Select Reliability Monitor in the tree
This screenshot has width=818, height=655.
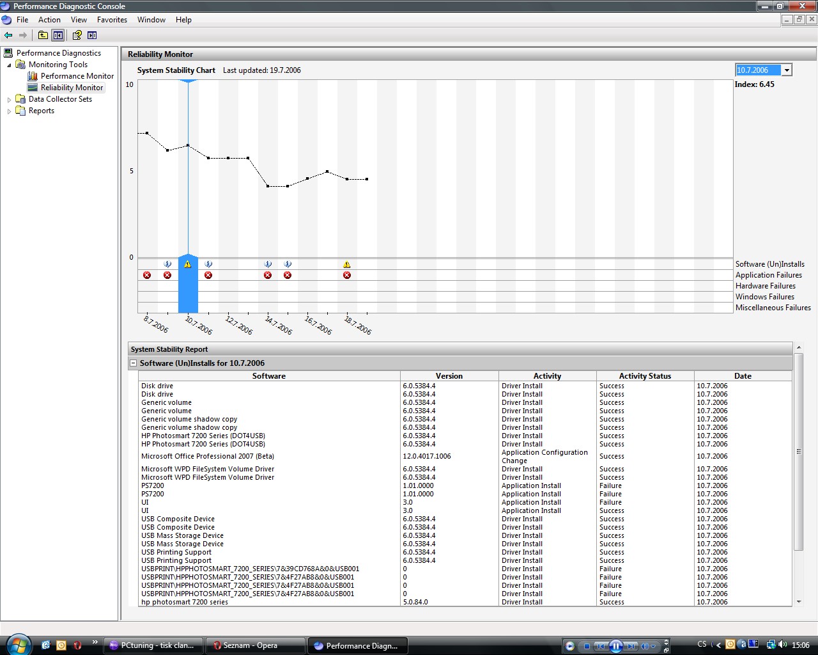point(72,88)
